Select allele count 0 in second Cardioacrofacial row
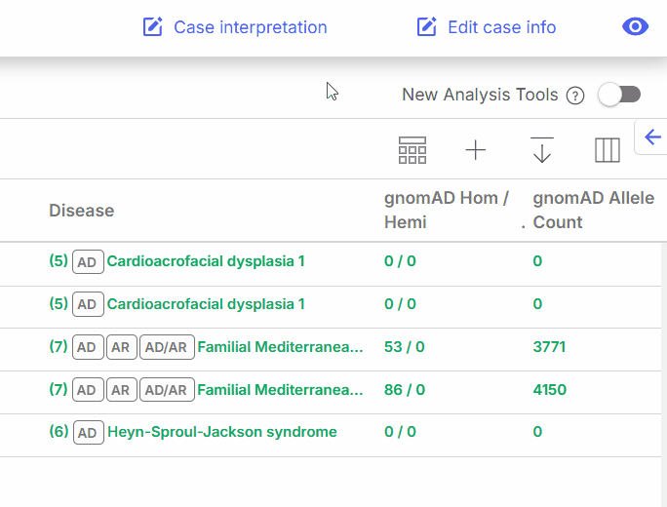 point(537,304)
